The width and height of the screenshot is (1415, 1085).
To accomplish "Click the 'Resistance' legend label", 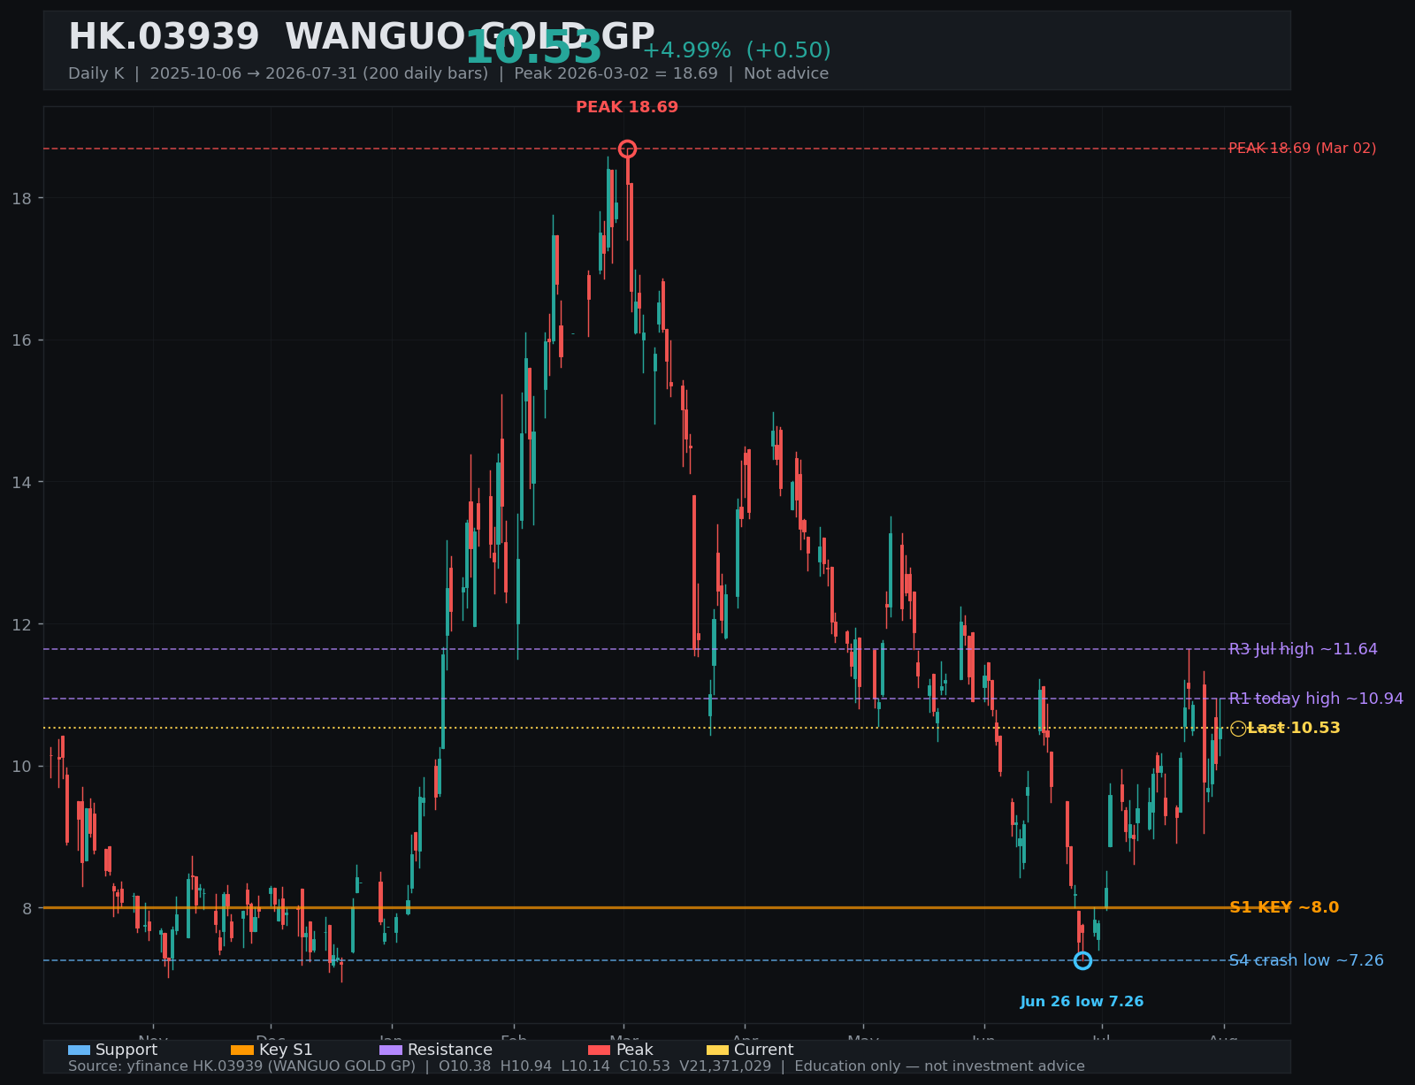I will 450,1050.
